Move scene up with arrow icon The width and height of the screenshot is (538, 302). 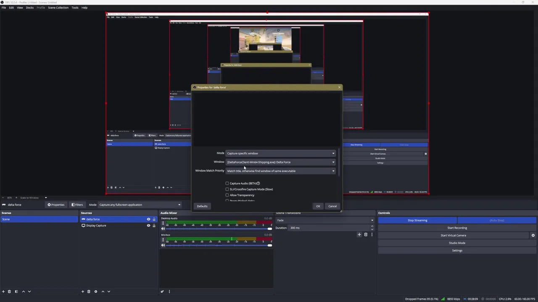click(24, 292)
